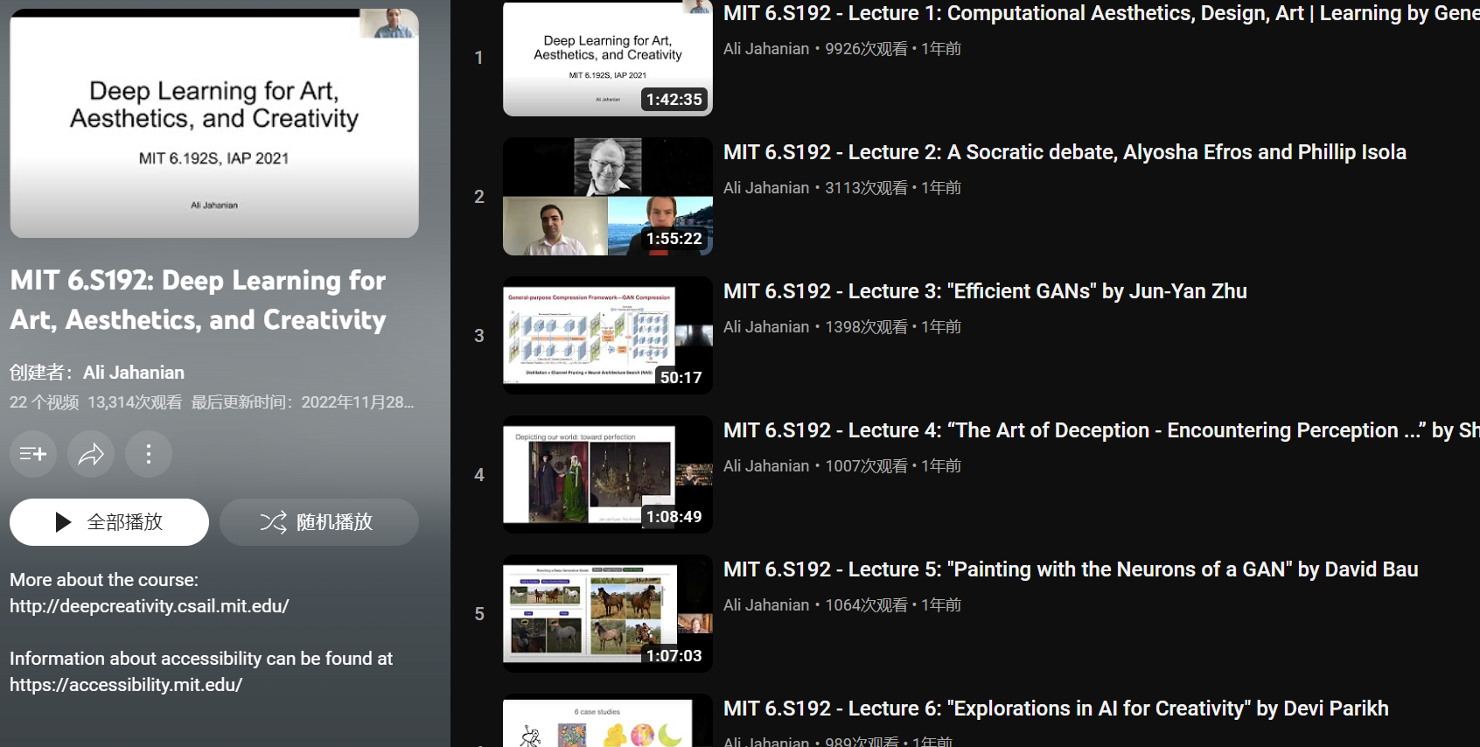Open Lecture 1 video thumbnail

pyautogui.click(x=608, y=58)
